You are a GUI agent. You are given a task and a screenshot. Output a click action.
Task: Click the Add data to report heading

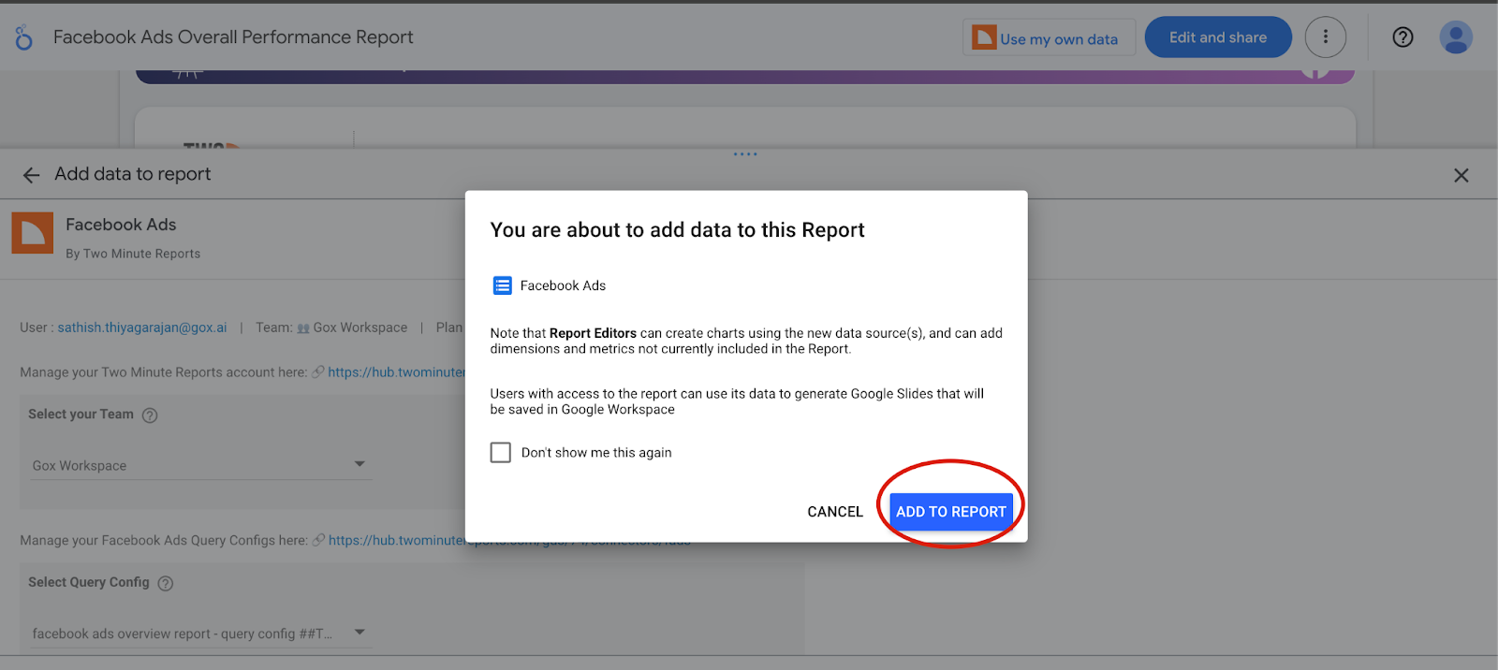(133, 174)
